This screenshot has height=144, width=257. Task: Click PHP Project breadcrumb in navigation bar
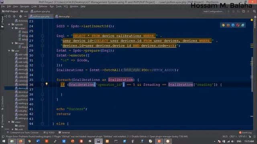(10, 12)
